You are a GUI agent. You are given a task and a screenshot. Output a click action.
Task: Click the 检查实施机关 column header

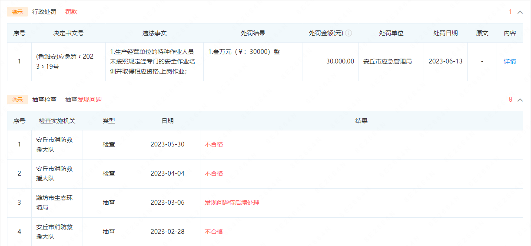pos(57,121)
